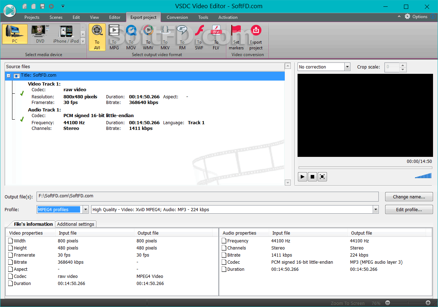
Task: Select DVD as media device
Action: coord(40,34)
